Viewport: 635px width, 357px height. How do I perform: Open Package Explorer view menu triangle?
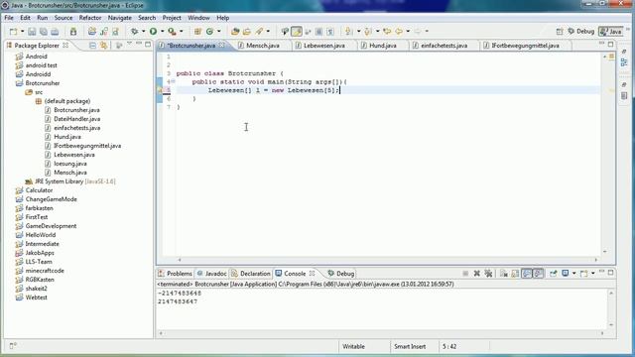click(x=129, y=43)
